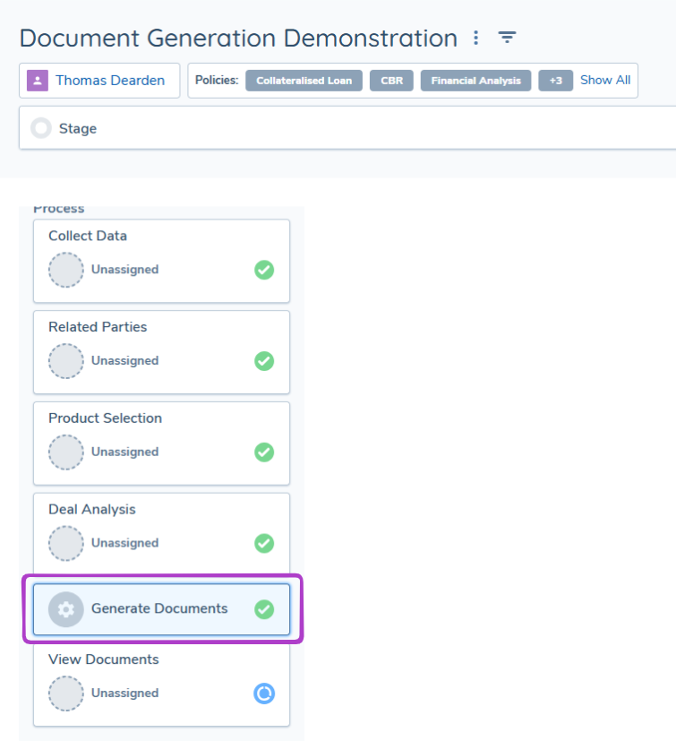This screenshot has height=741, width=676.
Task: Click the person icon next to Thomas Dearden
Action: [37, 81]
